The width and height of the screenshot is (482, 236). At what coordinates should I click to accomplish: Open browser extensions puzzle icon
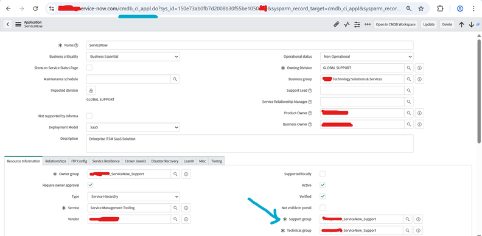[440, 9]
